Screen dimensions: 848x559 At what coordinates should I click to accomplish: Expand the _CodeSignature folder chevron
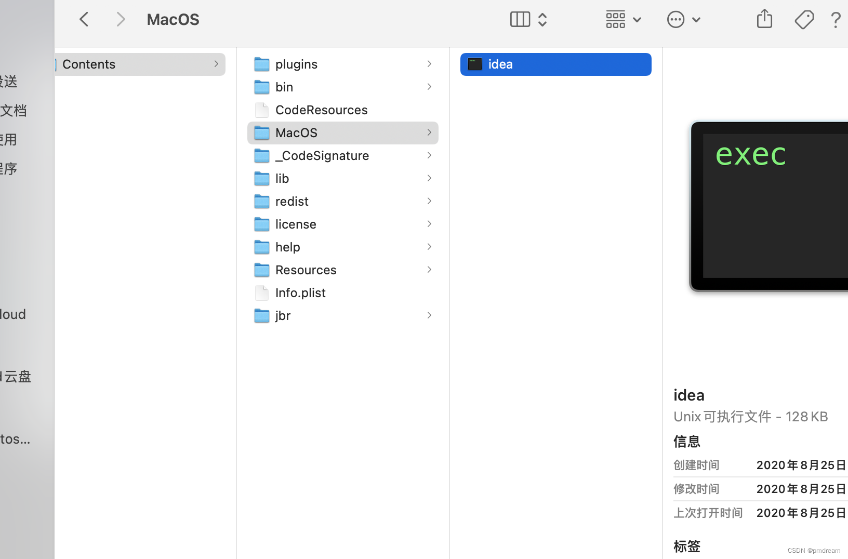coord(429,155)
